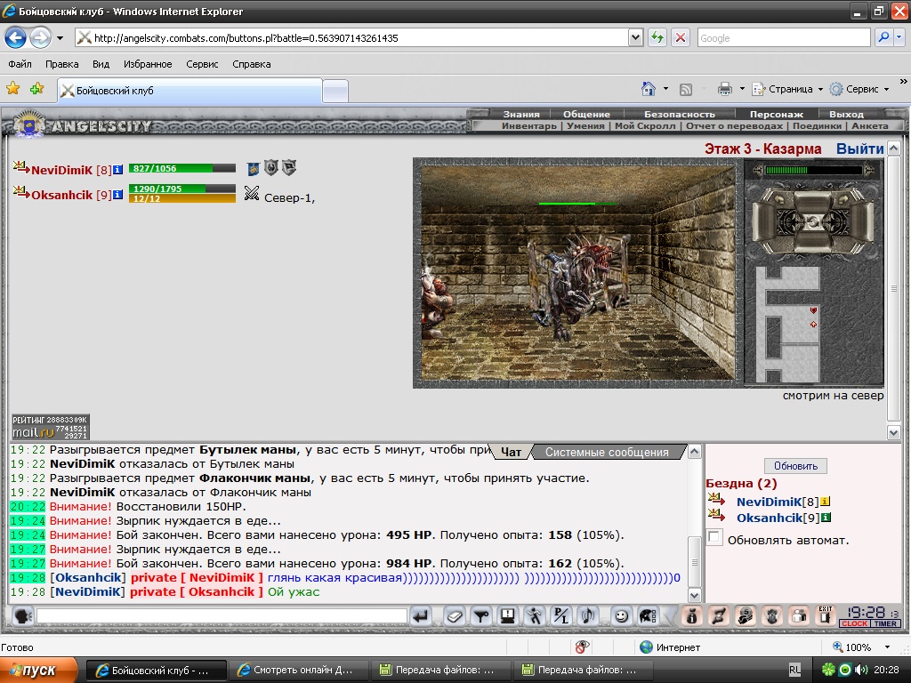Click the EXIT door icon
This screenshot has height=683, width=911.
[826, 615]
